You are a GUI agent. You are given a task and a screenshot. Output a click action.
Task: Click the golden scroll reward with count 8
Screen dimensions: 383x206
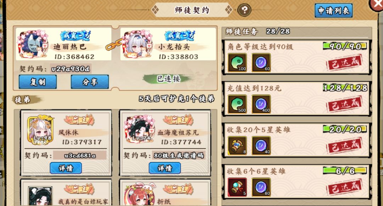click(x=237, y=146)
